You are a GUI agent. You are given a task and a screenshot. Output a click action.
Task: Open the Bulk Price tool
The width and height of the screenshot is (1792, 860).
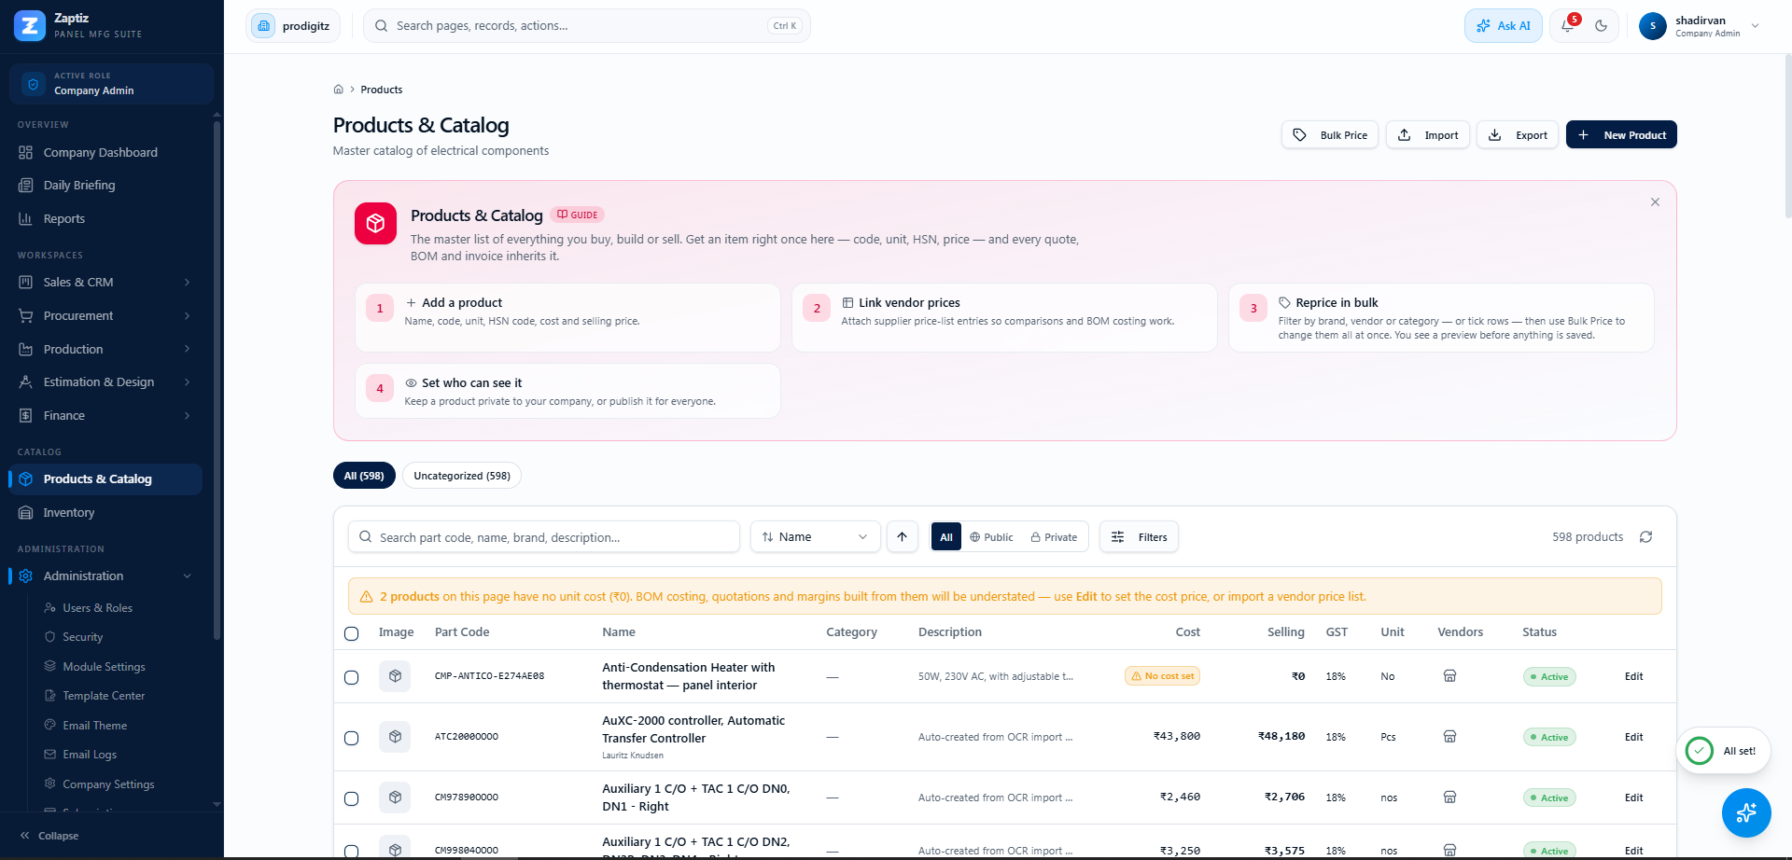coord(1330,135)
